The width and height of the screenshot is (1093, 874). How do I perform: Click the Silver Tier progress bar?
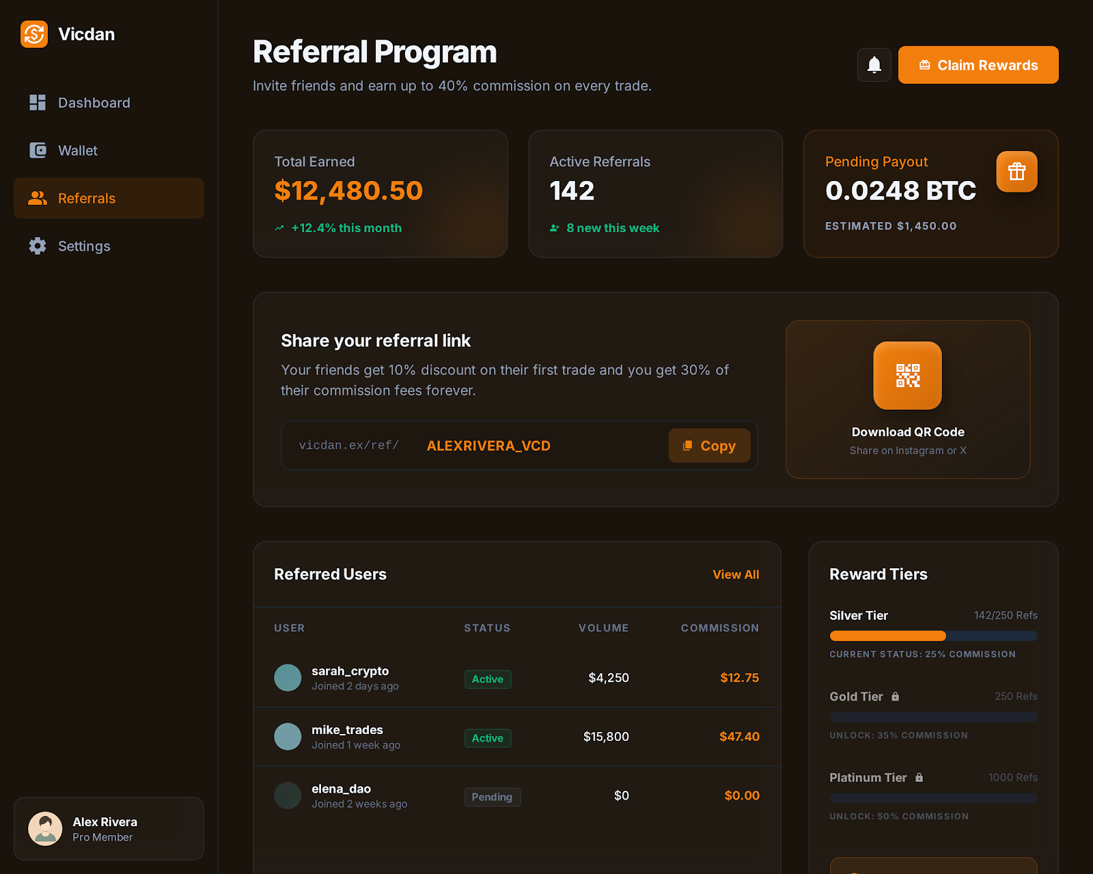[x=932, y=636]
